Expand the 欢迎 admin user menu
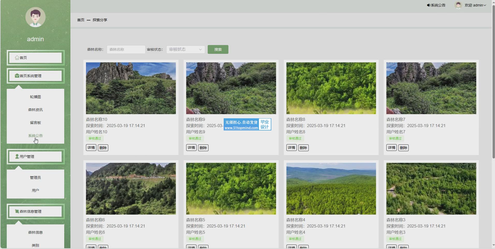 tap(475, 5)
